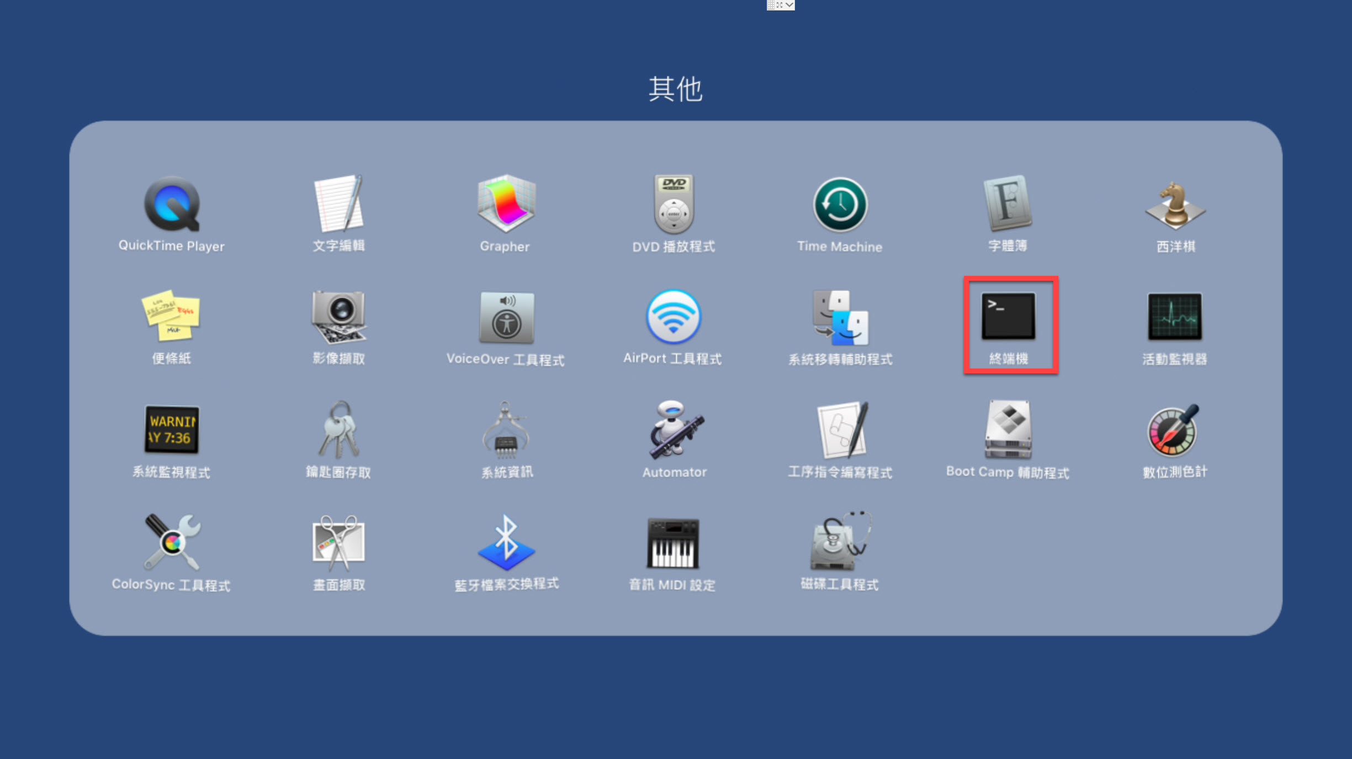Launch 活動監視器 activity monitor
The width and height of the screenshot is (1352, 759).
click(x=1175, y=316)
